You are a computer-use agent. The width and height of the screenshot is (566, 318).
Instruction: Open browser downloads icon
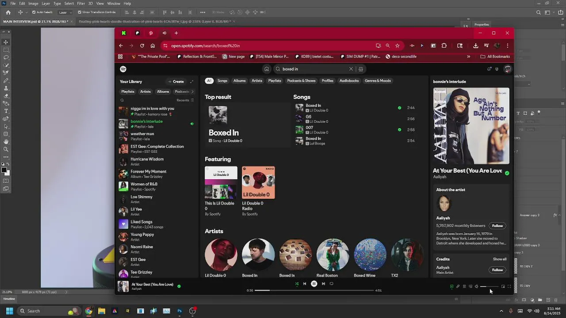(x=475, y=45)
